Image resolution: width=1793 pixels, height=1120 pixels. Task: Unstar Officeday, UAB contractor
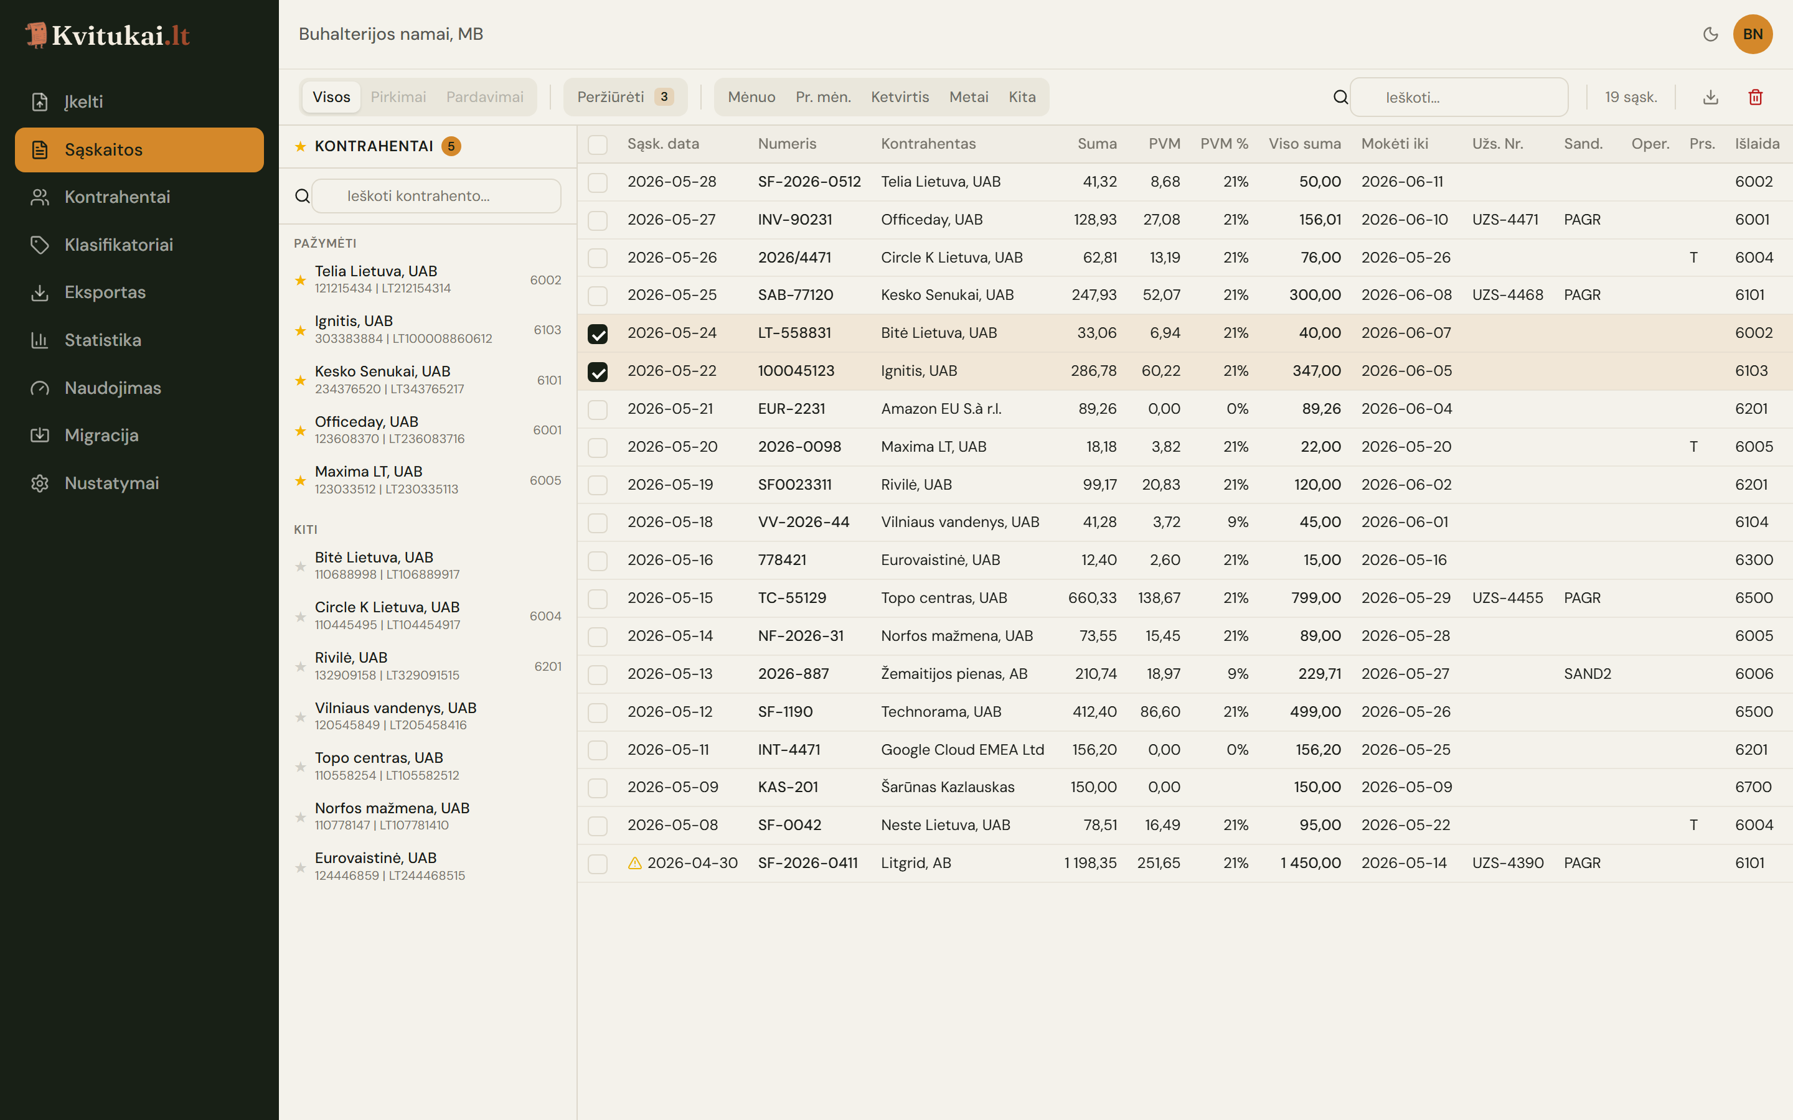click(x=300, y=431)
